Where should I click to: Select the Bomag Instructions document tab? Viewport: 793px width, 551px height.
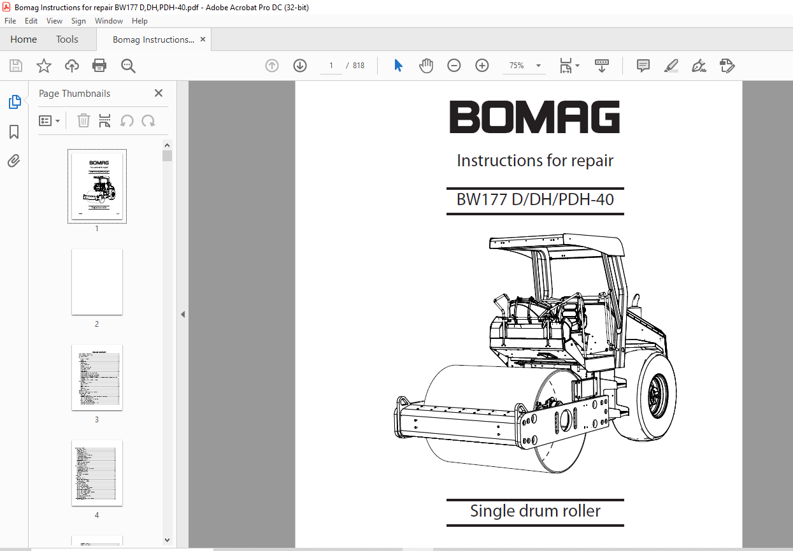coord(154,39)
